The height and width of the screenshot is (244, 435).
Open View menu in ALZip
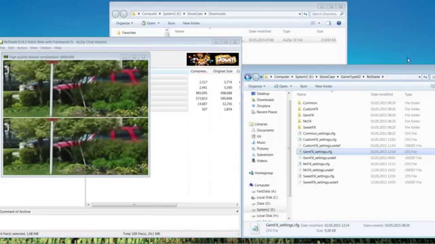34,48
